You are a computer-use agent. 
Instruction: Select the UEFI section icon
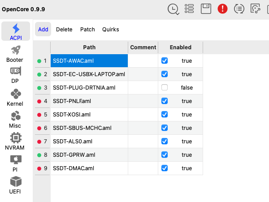coord(15,185)
